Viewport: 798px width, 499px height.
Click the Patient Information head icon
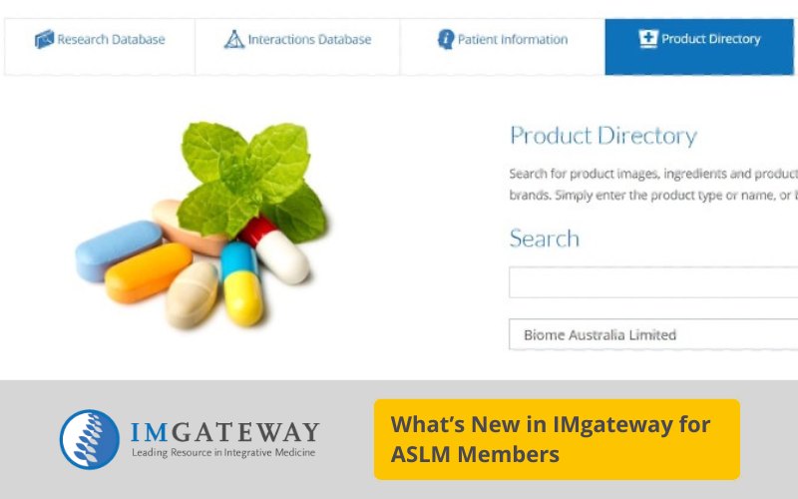[446, 39]
